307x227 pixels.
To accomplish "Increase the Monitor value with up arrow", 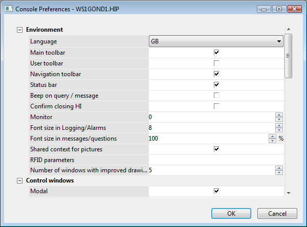I will (279, 115).
